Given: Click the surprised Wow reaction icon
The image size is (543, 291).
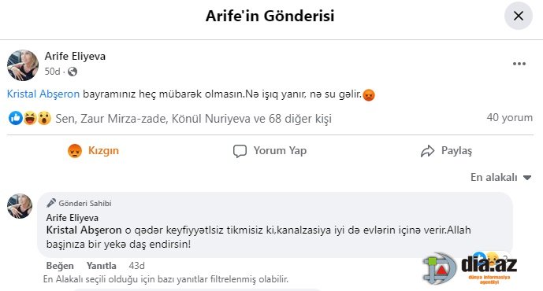Looking at the screenshot, I should [x=44, y=119].
